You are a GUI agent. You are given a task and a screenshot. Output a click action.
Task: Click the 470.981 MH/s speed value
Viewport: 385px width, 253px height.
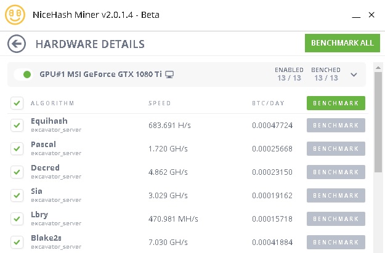click(173, 219)
